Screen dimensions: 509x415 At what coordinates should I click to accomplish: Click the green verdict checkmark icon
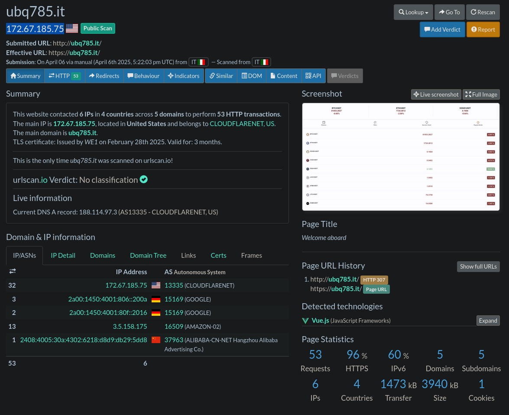pyautogui.click(x=144, y=179)
